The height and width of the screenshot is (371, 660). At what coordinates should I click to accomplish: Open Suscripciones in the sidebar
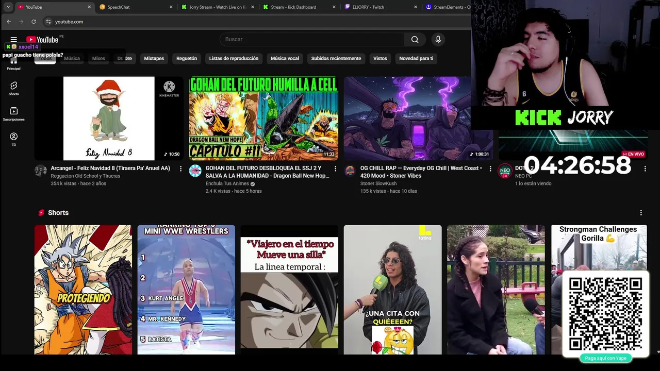pyautogui.click(x=14, y=114)
